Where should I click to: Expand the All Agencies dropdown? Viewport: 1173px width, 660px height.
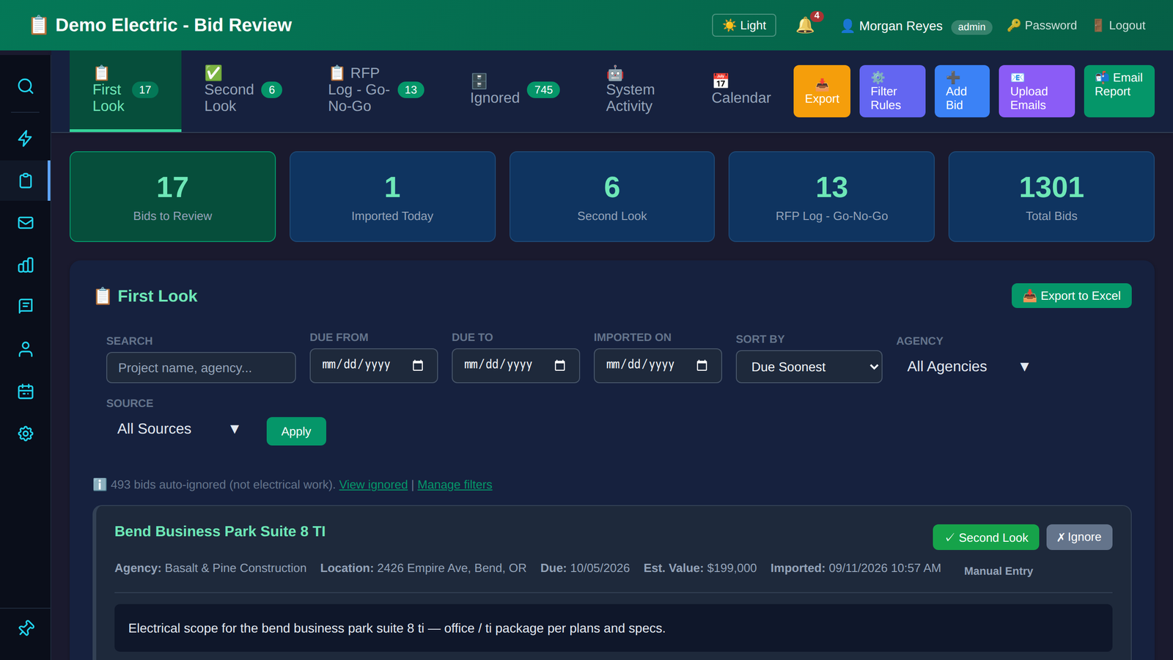[968, 367]
